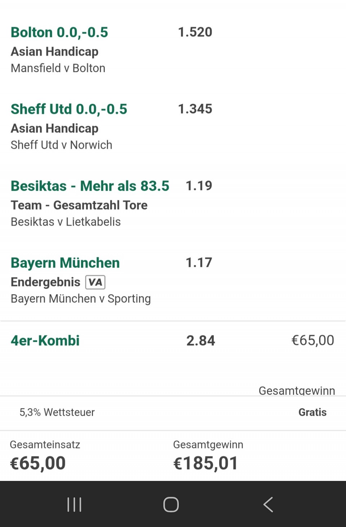
Task: Open the Sheff Utd v Norwich match
Action: point(62,145)
